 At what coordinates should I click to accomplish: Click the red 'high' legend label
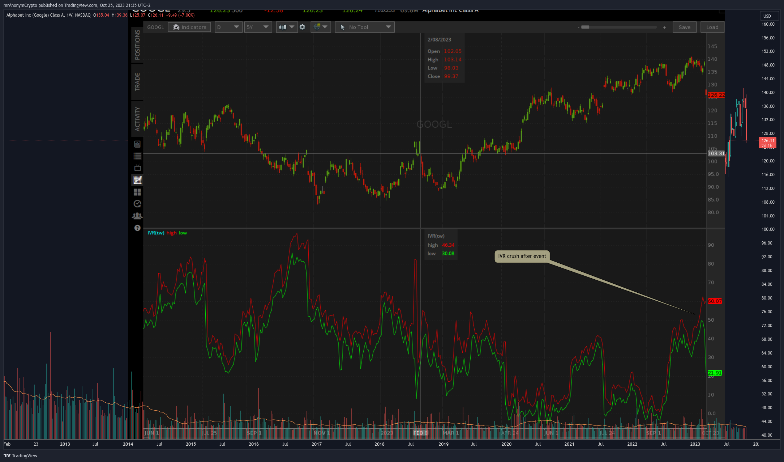171,233
